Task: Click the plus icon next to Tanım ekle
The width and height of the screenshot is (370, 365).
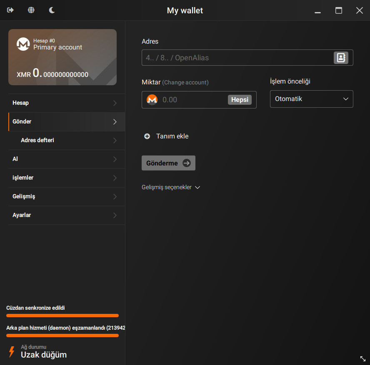Action: click(x=147, y=136)
